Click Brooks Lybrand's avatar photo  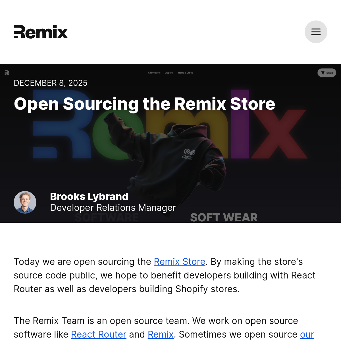(25, 202)
